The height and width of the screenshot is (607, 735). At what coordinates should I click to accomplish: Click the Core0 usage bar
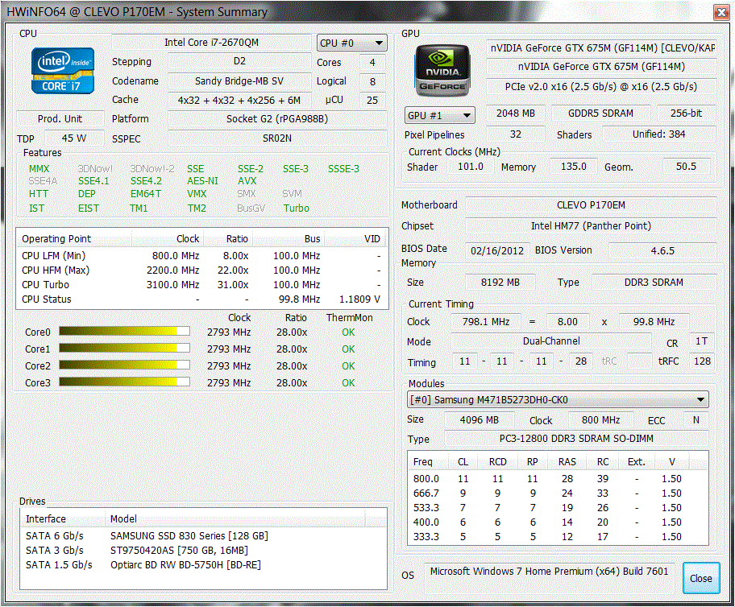124,332
